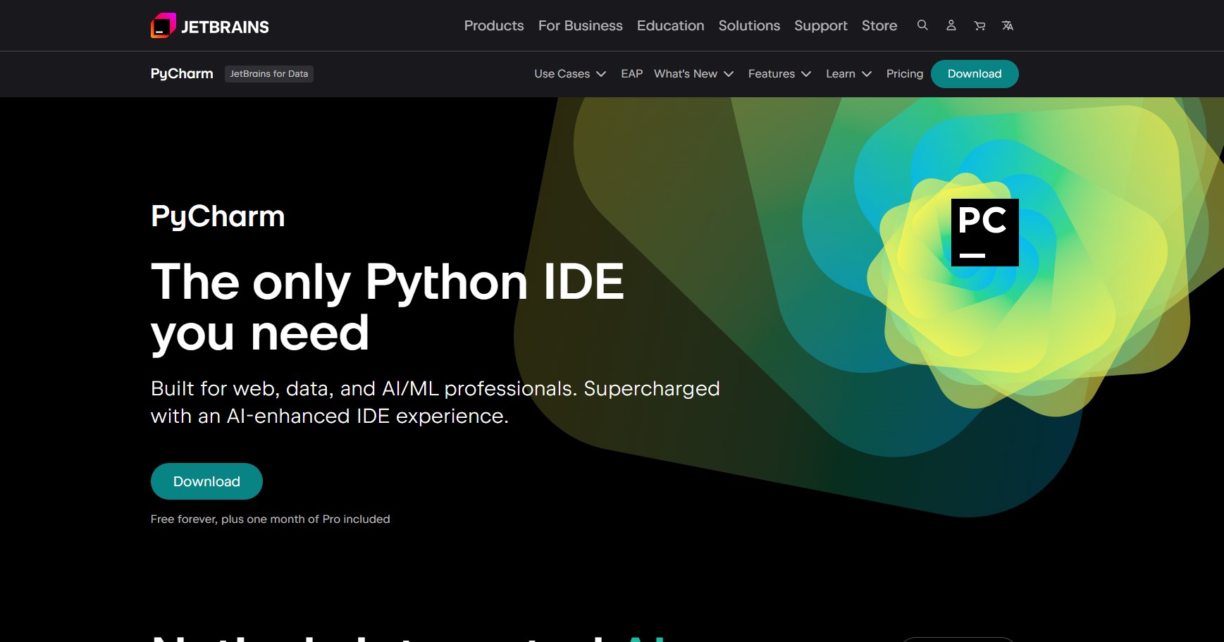The height and width of the screenshot is (642, 1224).
Task: Open the Pricing page
Action: (905, 74)
